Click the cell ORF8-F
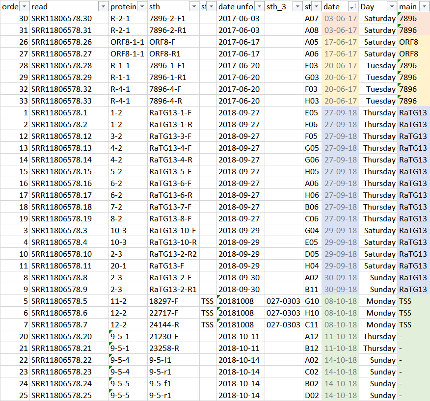This screenshot has width=430, height=401. [x=173, y=42]
